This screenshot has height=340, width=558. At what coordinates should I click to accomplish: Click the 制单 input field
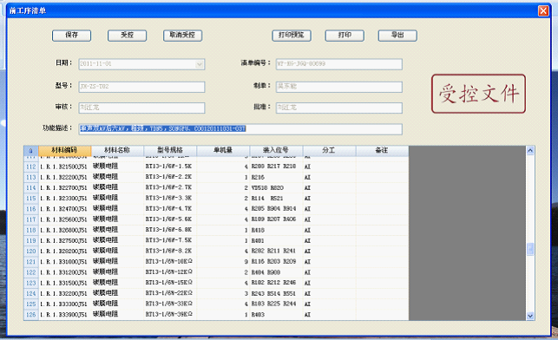339,87
